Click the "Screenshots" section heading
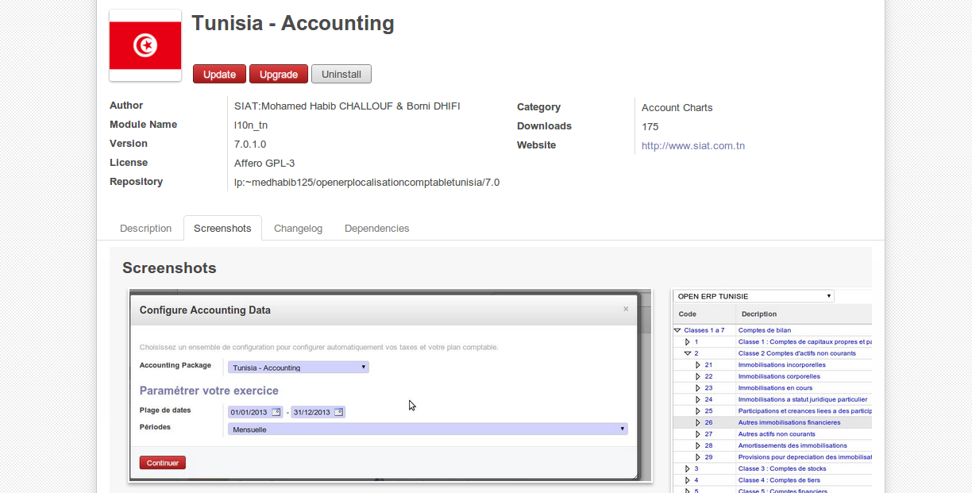 pos(169,268)
